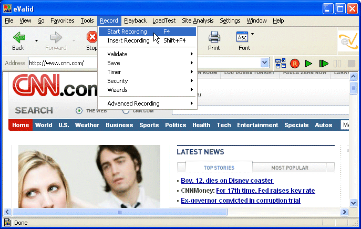
Task: Open the Window menu
Action: point(256,20)
